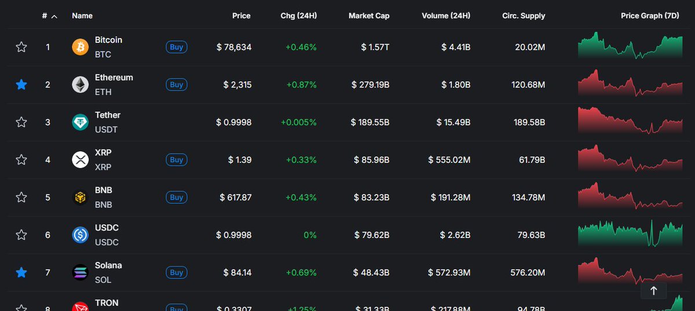Click the scroll-to-top arrow button
The image size is (695, 311).
[x=654, y=291]
